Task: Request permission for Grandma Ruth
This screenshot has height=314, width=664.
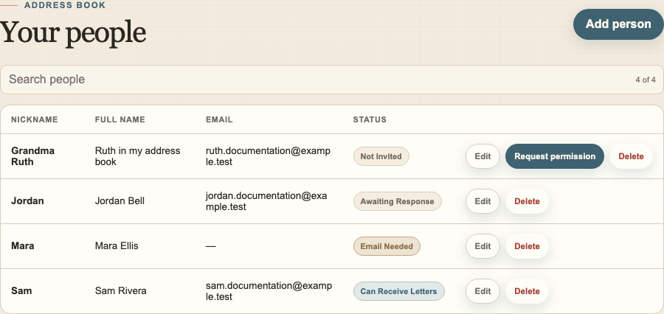Action: [x=555, y=156]
